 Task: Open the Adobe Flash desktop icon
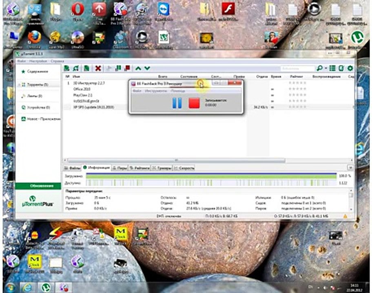click(x=228, y=12)
